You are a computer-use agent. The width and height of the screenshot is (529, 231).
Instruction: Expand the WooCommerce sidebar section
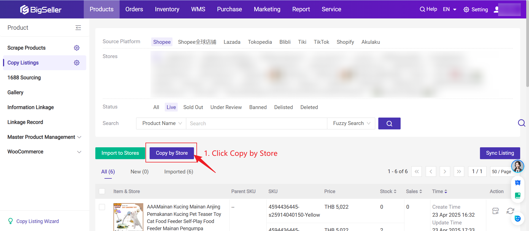tap(44, 152)
